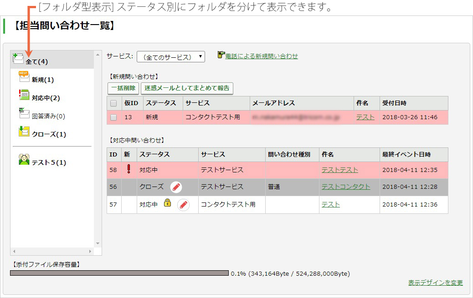Click date 2018-03-26 11:46
Image resolution: width=473 pixels, height=298 pixels.
(x=410, y=117)
